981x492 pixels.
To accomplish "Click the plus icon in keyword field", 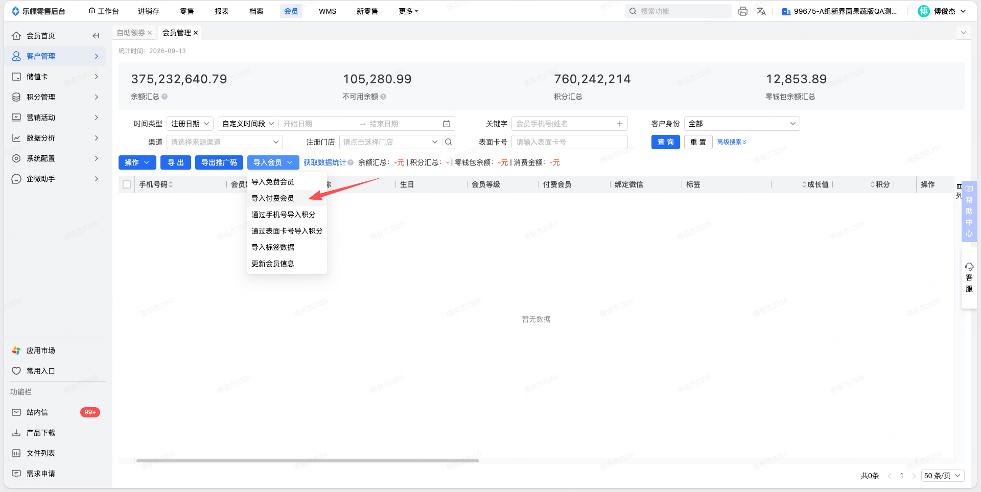I will coord(619,124).
